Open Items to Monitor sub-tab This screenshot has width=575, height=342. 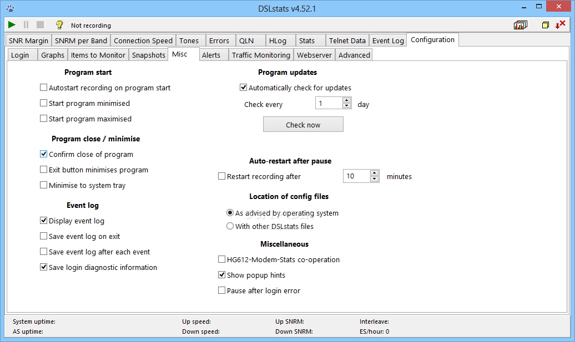pyautogui.click(x=98, y=55)
